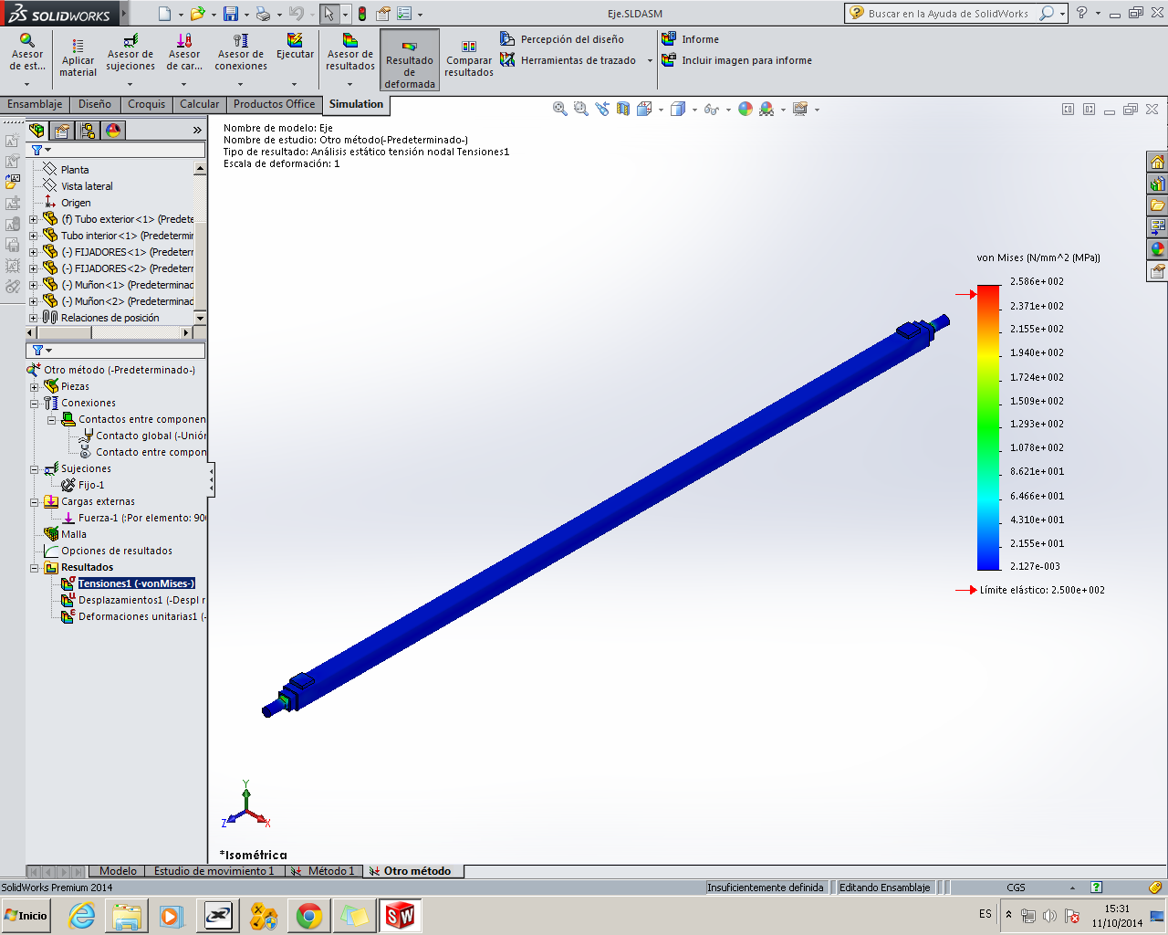1168x935 pixels.
Task: Click the Rebuild traffic light icon
Action: coord(362,14)
